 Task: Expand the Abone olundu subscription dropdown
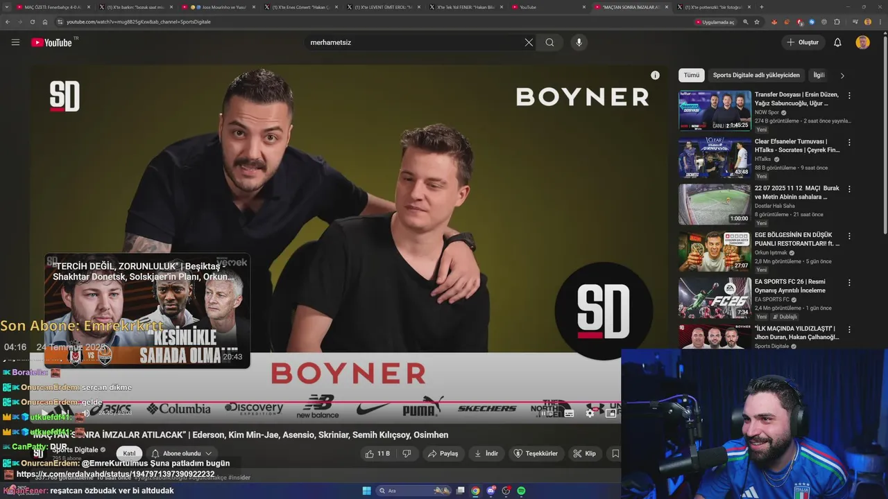(182, 453)
